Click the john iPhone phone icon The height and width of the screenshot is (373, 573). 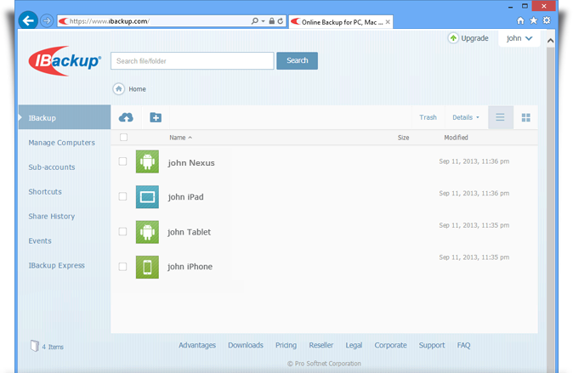(x=147, y=267)
